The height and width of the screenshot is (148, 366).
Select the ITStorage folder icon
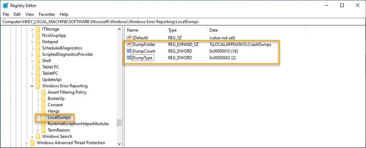click(38, 29)
